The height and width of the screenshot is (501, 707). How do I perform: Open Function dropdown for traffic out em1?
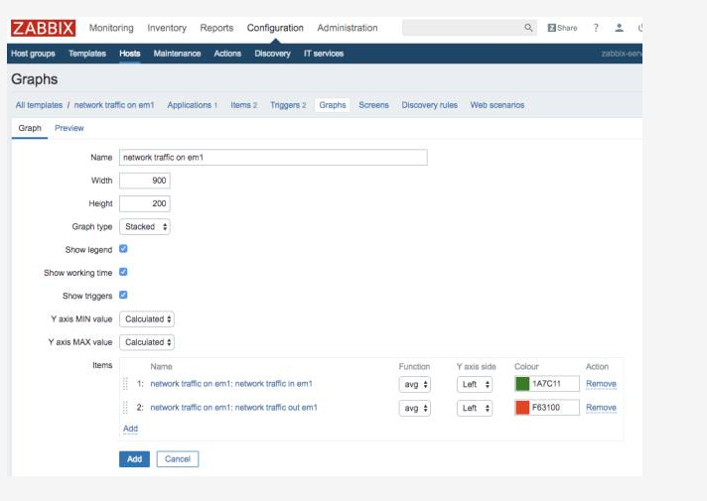point(415,408)
